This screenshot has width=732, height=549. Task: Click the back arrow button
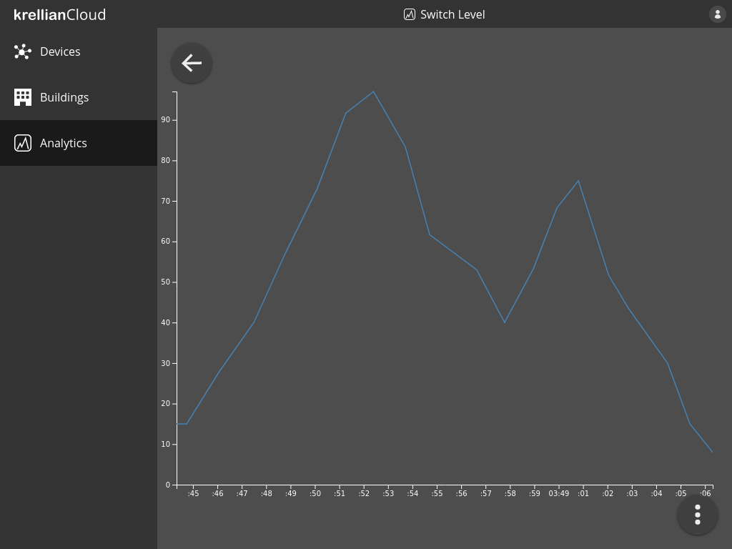[192, 63]
